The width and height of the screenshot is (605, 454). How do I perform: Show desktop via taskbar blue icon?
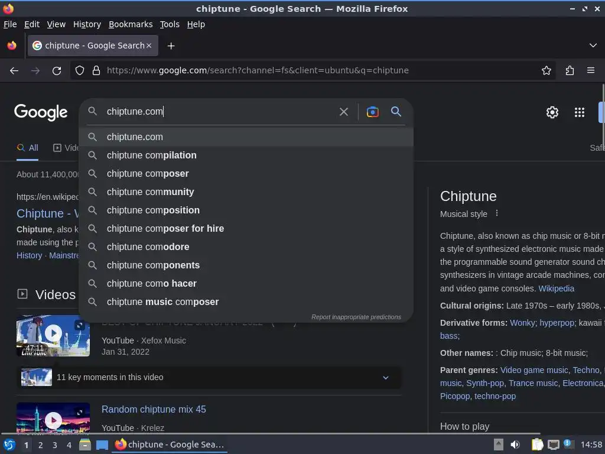tap(102, 445)
